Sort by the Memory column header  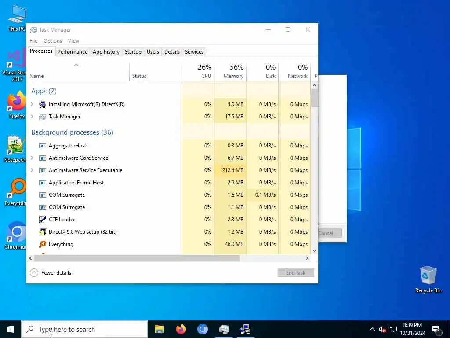click(230, 72)
